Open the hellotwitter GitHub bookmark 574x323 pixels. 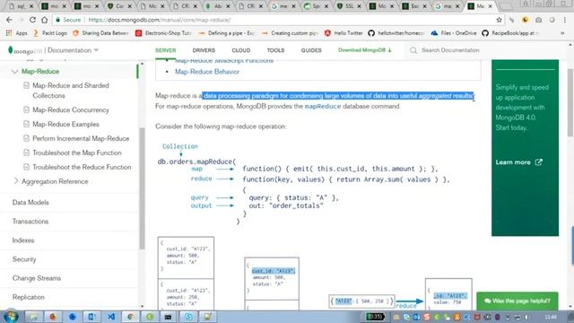point(396,33)
